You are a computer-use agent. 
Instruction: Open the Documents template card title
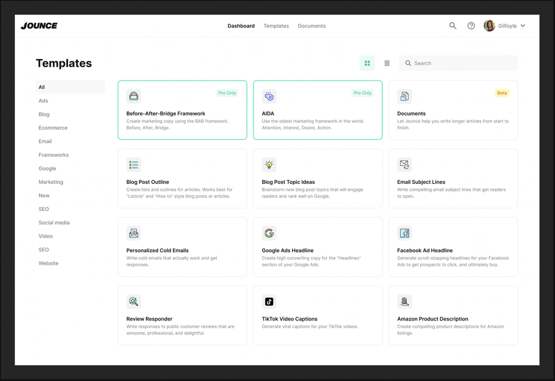411,113
